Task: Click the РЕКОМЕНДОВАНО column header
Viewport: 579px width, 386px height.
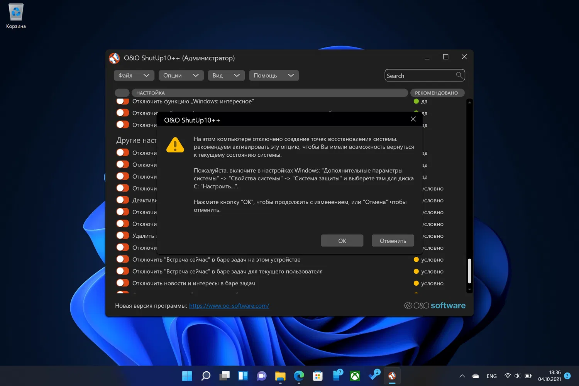Action: (x=437, y=93)
